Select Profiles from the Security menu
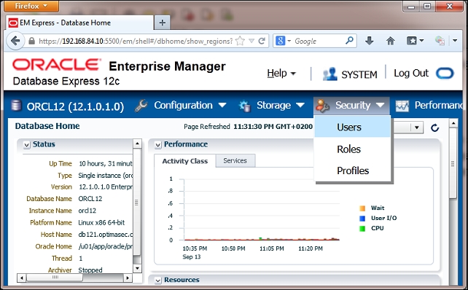Screen dimensions: 468x290 coord(352,171)
